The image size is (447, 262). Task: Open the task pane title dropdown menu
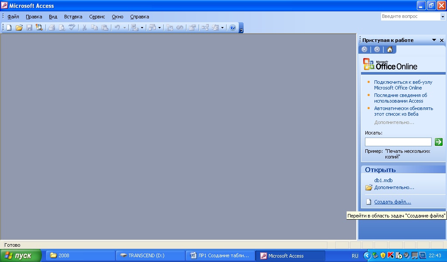[434, 40]
